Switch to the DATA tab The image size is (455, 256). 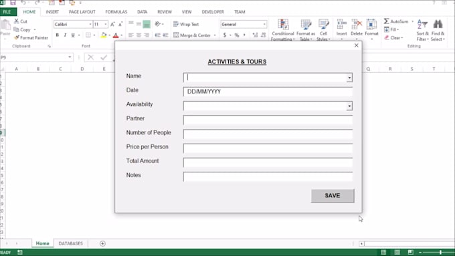coord(142,12)
